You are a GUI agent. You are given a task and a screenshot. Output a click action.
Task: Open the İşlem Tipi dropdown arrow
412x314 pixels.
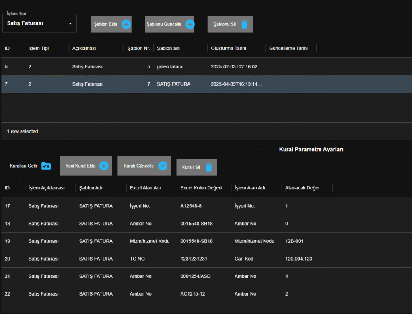pyautogui.click(x=70, y=23)
